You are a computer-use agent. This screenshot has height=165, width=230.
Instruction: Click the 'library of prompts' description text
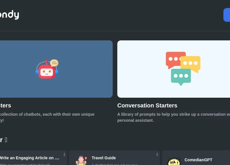point(172,114)
